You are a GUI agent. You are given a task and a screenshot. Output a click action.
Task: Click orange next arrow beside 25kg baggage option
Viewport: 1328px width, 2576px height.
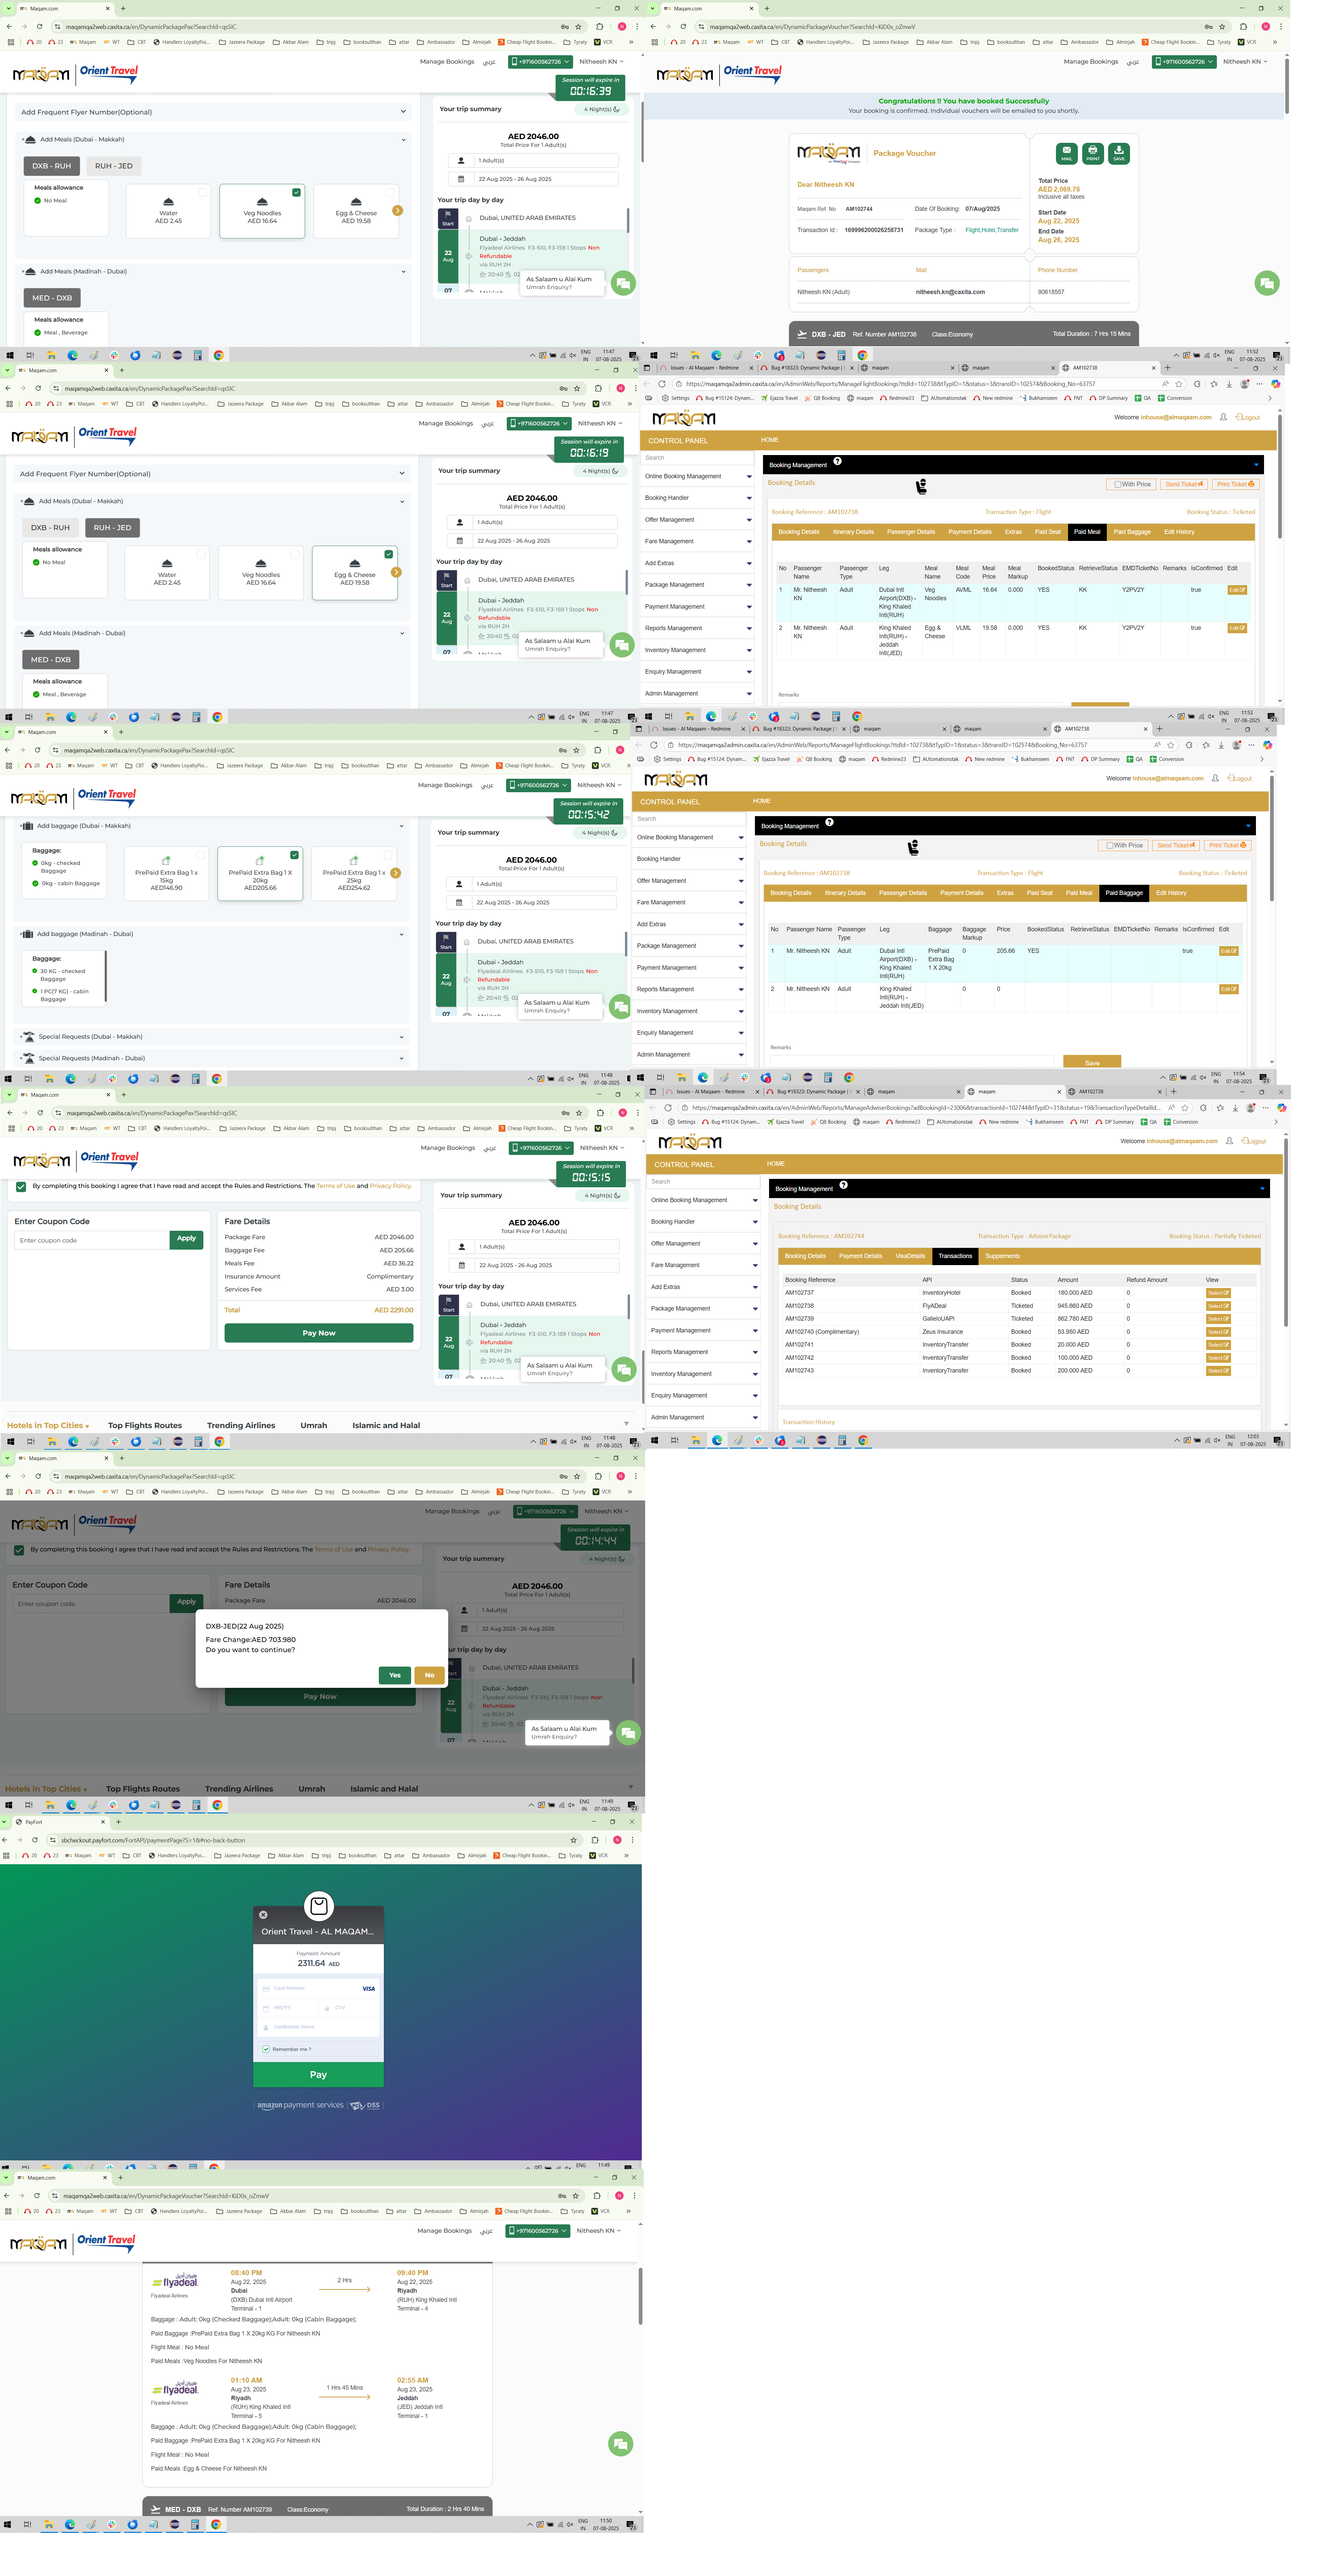point(396,873)
